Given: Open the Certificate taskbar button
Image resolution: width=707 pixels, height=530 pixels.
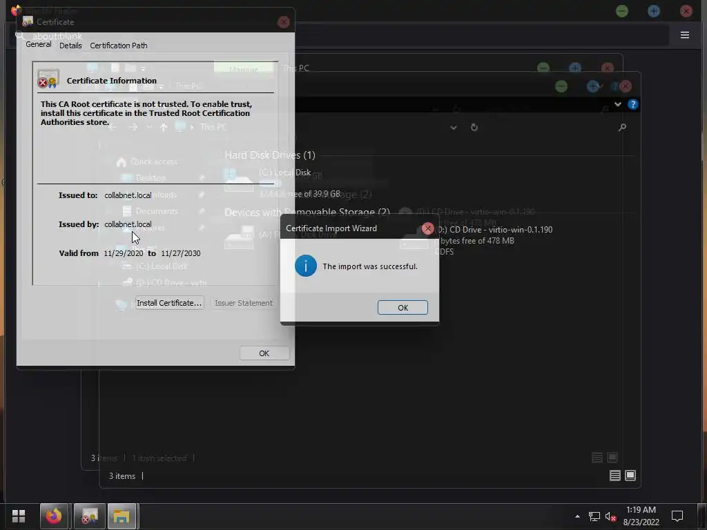Looking at the screenshot, I should coord(89,516).
